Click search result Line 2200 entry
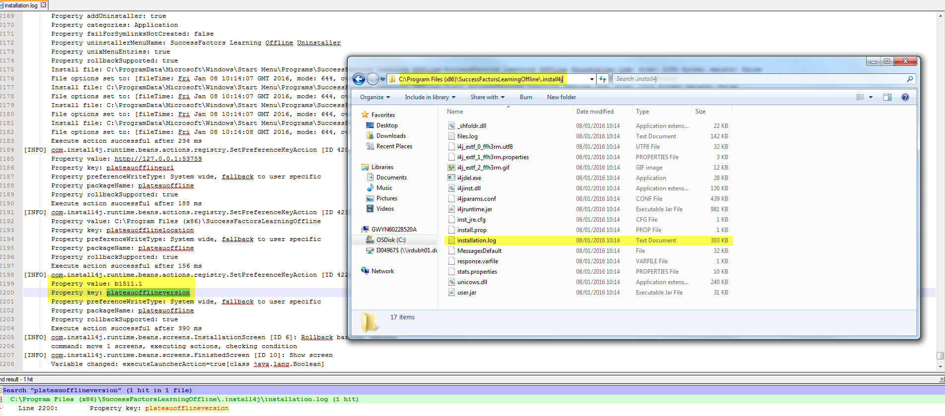The height and width of the screenshot is (416, 945). [123, 408]
